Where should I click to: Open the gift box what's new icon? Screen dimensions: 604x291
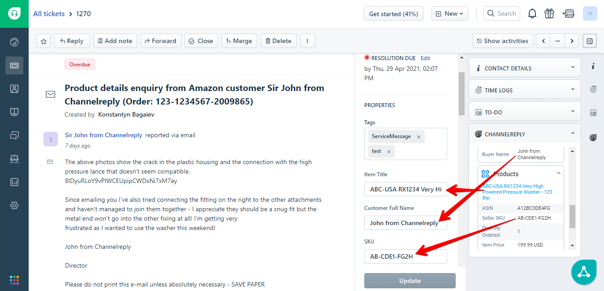pyautogui.click(x=549, y=14)
